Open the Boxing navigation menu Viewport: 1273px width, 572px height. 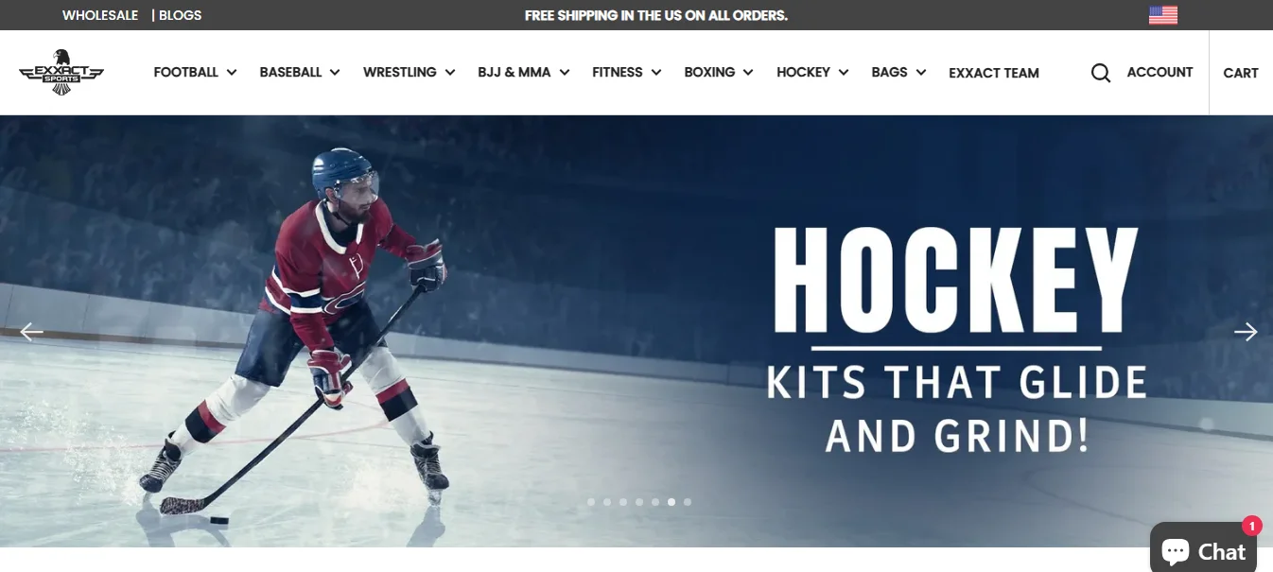point(719,72)
